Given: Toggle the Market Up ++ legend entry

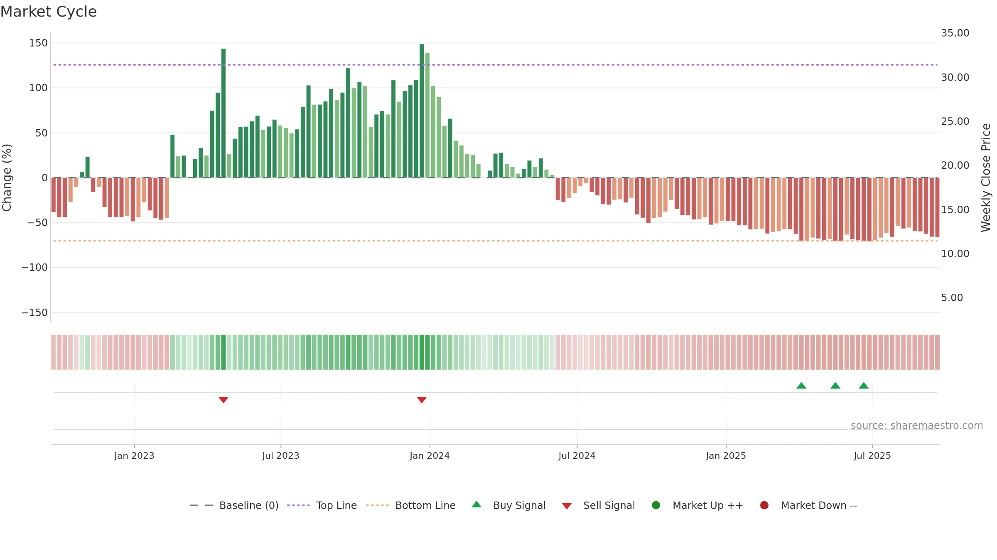Looking at the screenshot, I should tap(697, 505).
